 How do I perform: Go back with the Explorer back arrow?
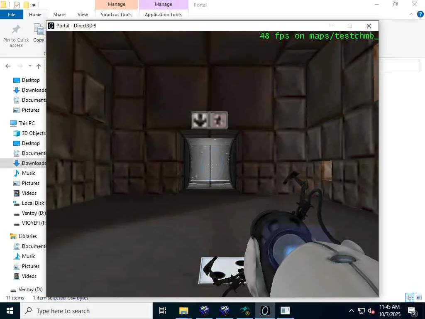point(8,66)
